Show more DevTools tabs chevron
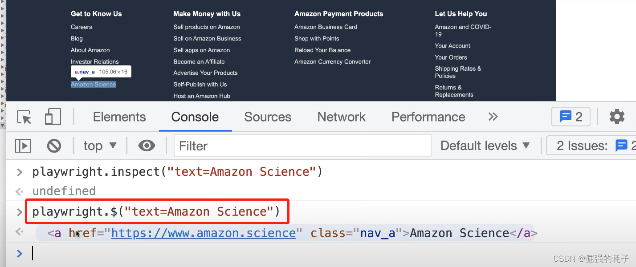This screenshot has height=267, width=636. pos(493,117)
